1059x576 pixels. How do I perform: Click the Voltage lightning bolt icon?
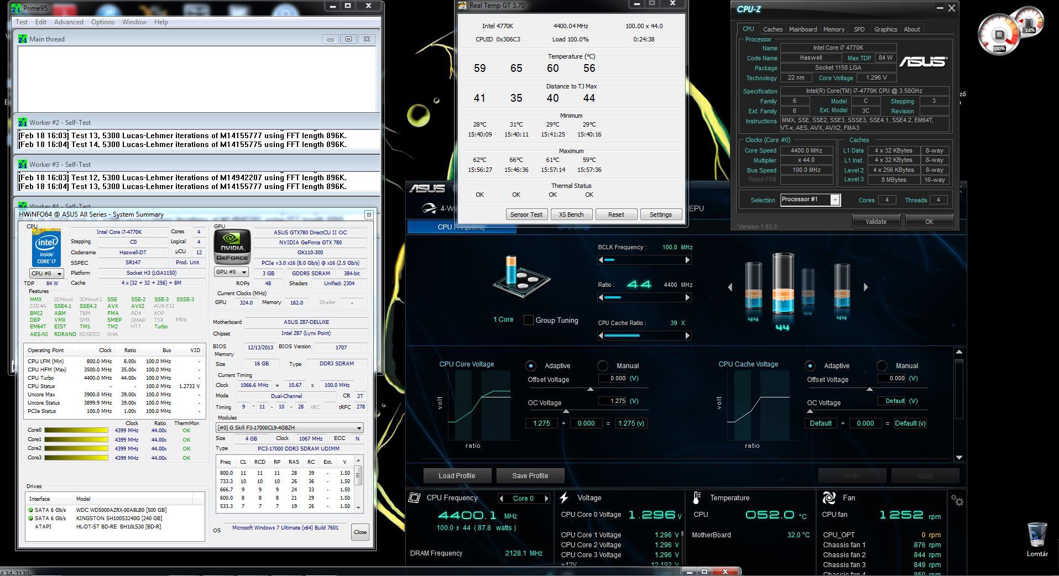tap(564, 498)
